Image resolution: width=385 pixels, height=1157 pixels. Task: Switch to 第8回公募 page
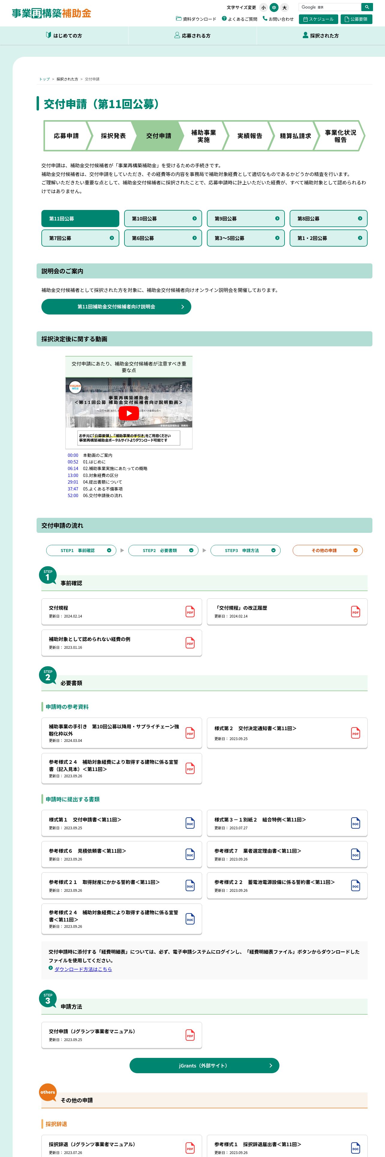pyautogui.click(x=329, y=219)
